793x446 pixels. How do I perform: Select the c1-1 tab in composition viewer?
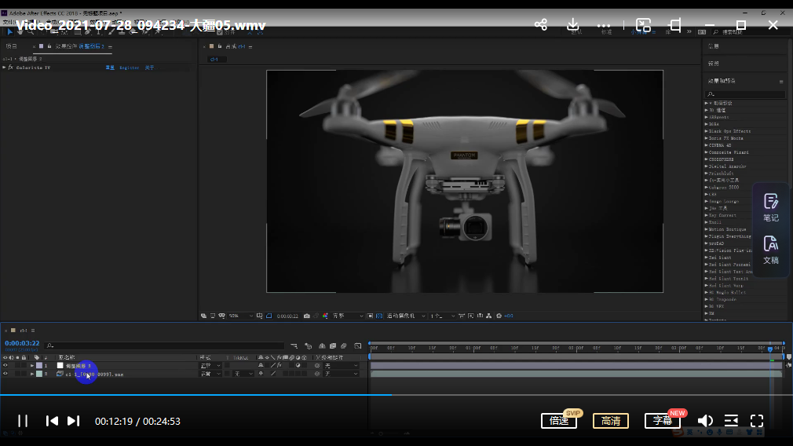click(214, 59)
